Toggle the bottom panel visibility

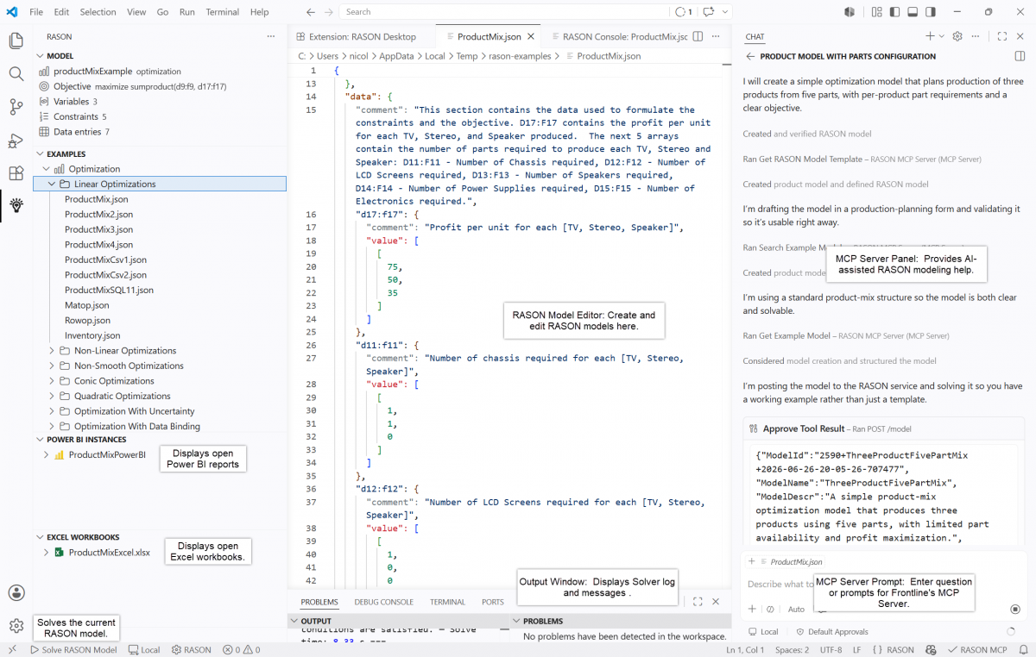click(913, 12)
